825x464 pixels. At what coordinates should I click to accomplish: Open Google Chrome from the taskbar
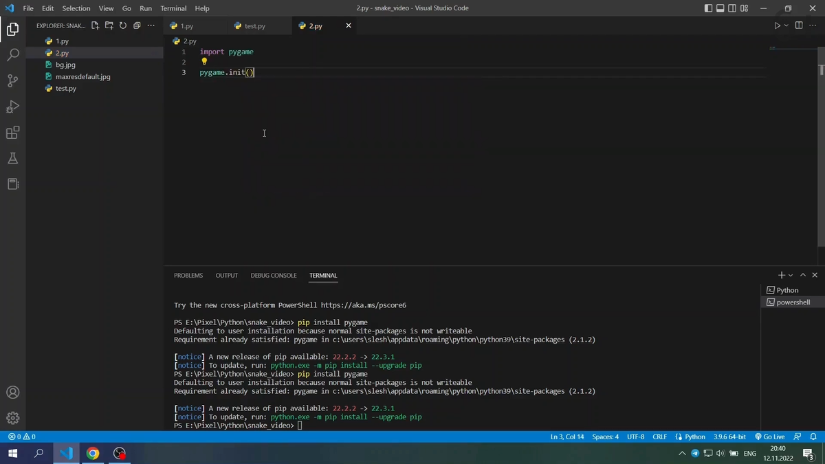tap(93, 453)
